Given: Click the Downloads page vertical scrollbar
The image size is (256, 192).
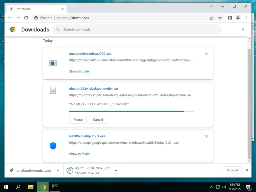Looking at the screenshot, I should 249,104.
